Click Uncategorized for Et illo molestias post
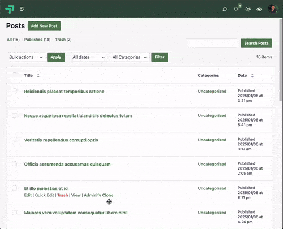Screen dimensions: 283x229 tap(212, 188)
